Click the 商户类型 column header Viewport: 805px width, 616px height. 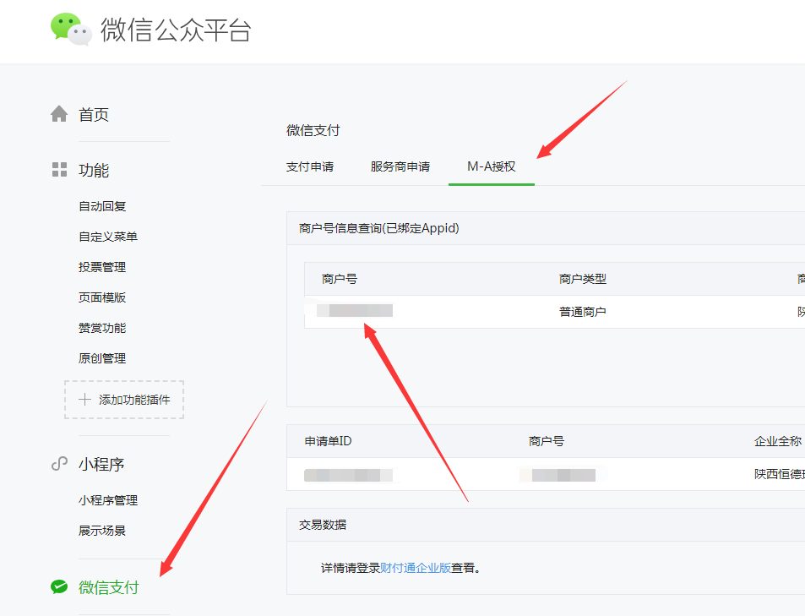tap(583, 279)
